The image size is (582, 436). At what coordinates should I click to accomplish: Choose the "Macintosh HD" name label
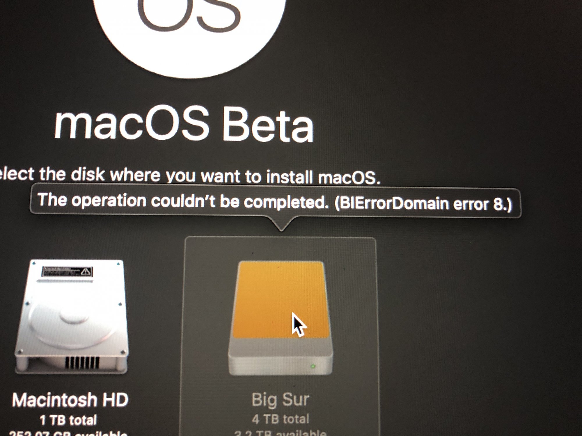coord(70,400)
